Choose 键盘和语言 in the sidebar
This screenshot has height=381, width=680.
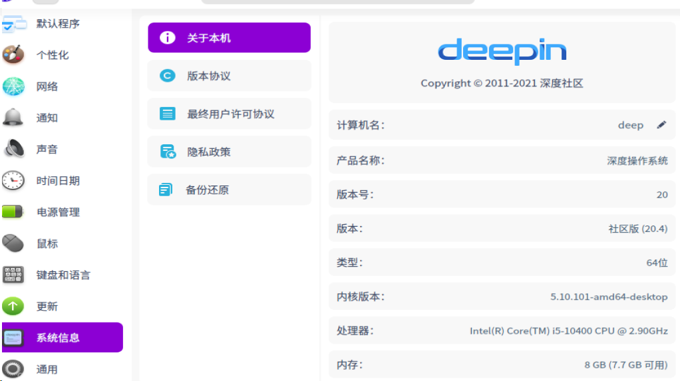coord(63,275)
